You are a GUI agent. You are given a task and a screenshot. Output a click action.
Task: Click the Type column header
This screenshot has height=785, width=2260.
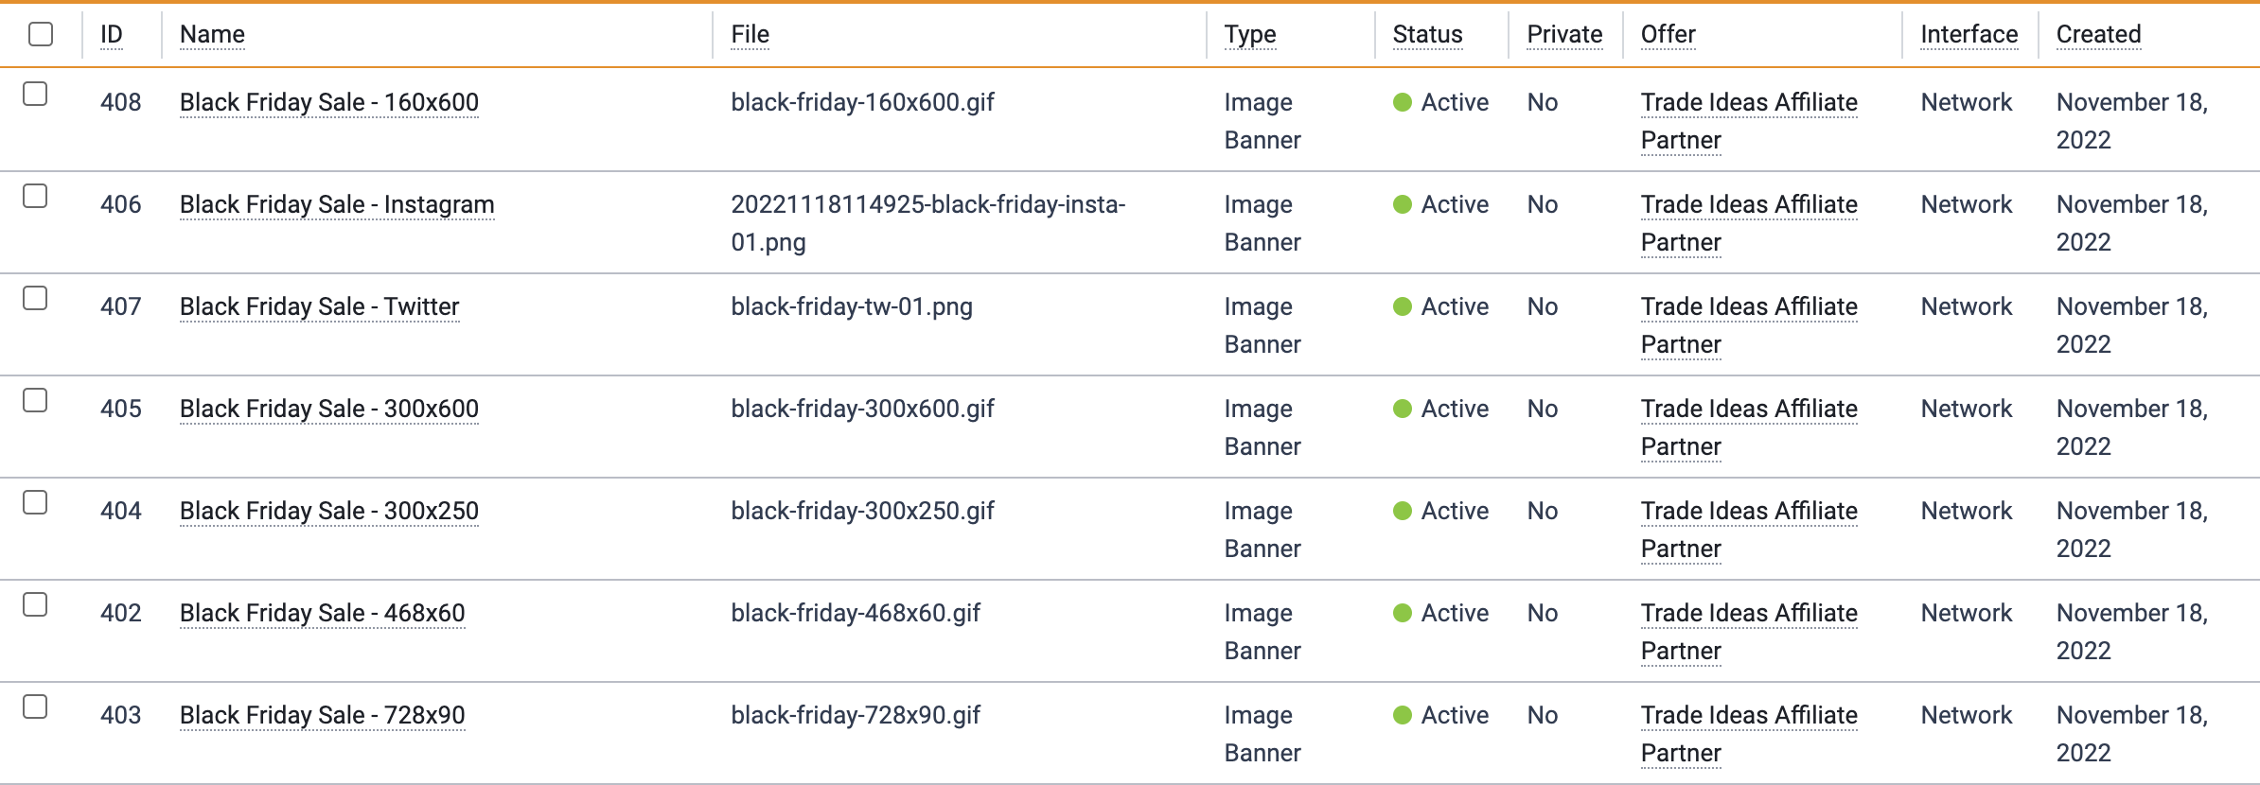tap(1249, 35)
